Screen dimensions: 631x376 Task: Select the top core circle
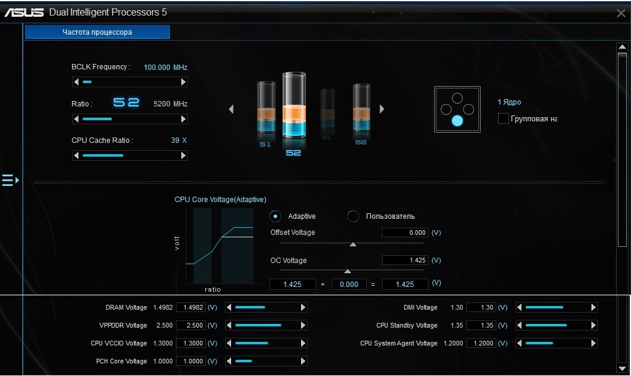coord(457,98)
